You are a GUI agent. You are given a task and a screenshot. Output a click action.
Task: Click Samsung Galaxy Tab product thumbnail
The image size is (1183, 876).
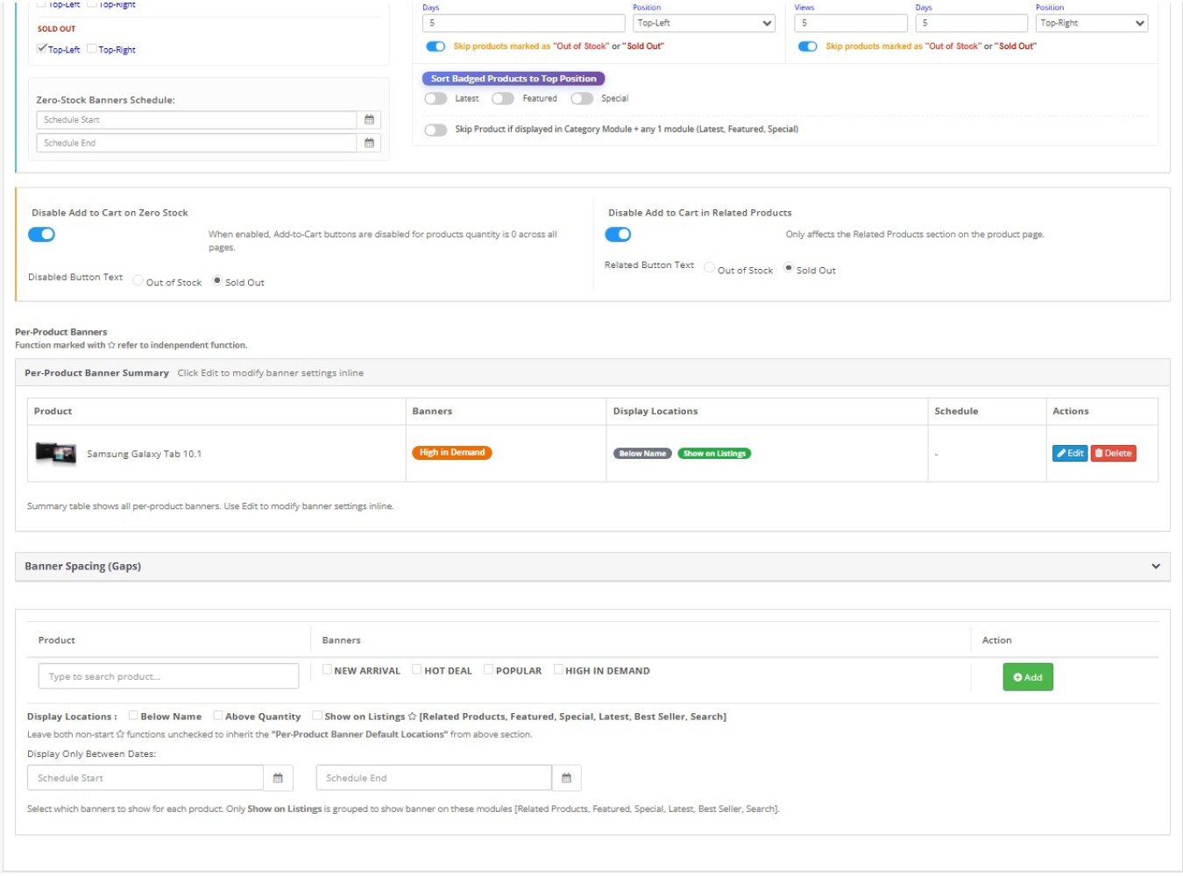[x=55, y=454]
